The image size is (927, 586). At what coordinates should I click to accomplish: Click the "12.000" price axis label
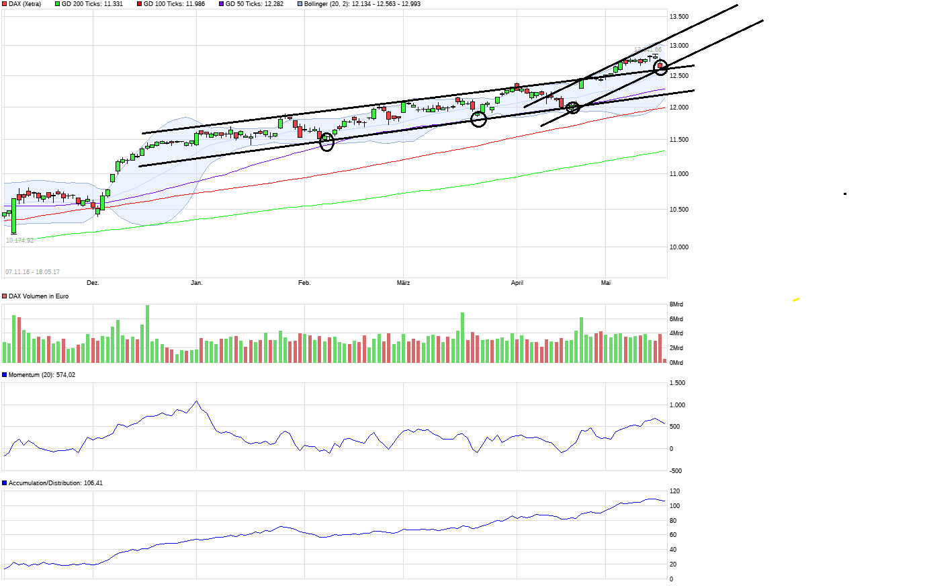tap(678, 108)
